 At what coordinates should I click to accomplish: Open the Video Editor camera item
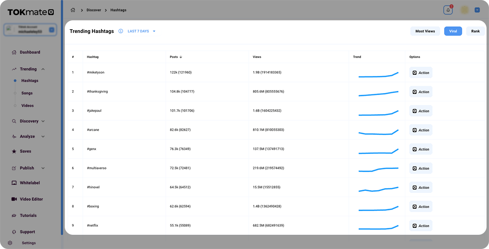tap(31, 199)
